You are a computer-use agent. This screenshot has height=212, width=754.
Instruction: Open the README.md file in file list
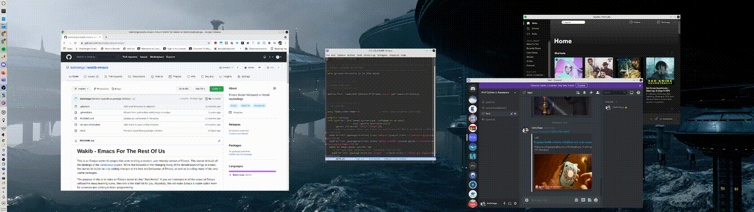point(86,119)
